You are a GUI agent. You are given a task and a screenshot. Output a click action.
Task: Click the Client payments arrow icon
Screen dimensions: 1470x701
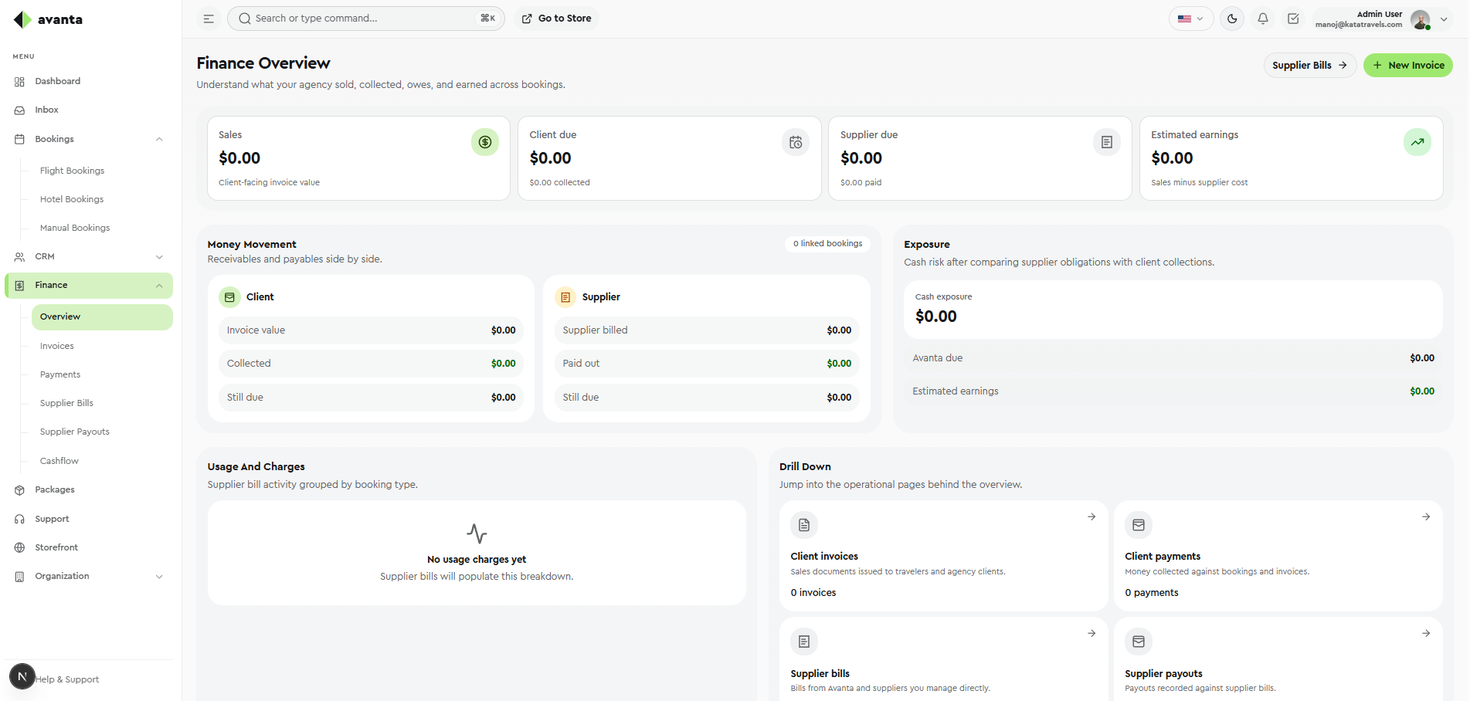pyautogui.click(x=1426, y=517)
